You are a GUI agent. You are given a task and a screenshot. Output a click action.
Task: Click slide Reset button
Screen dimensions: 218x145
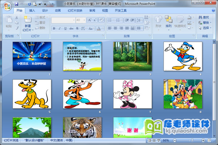(x=40, y=22)
